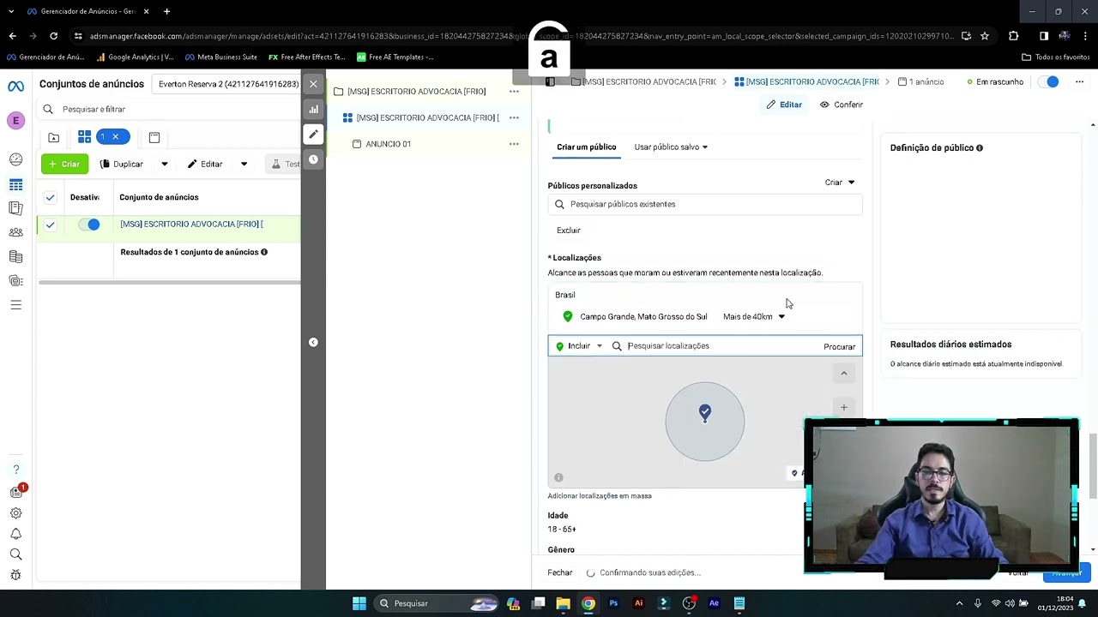This screenshot has height=617, width=1098.
Task: Open options dots for ANUNCIO 01
Action: point(514,144)
